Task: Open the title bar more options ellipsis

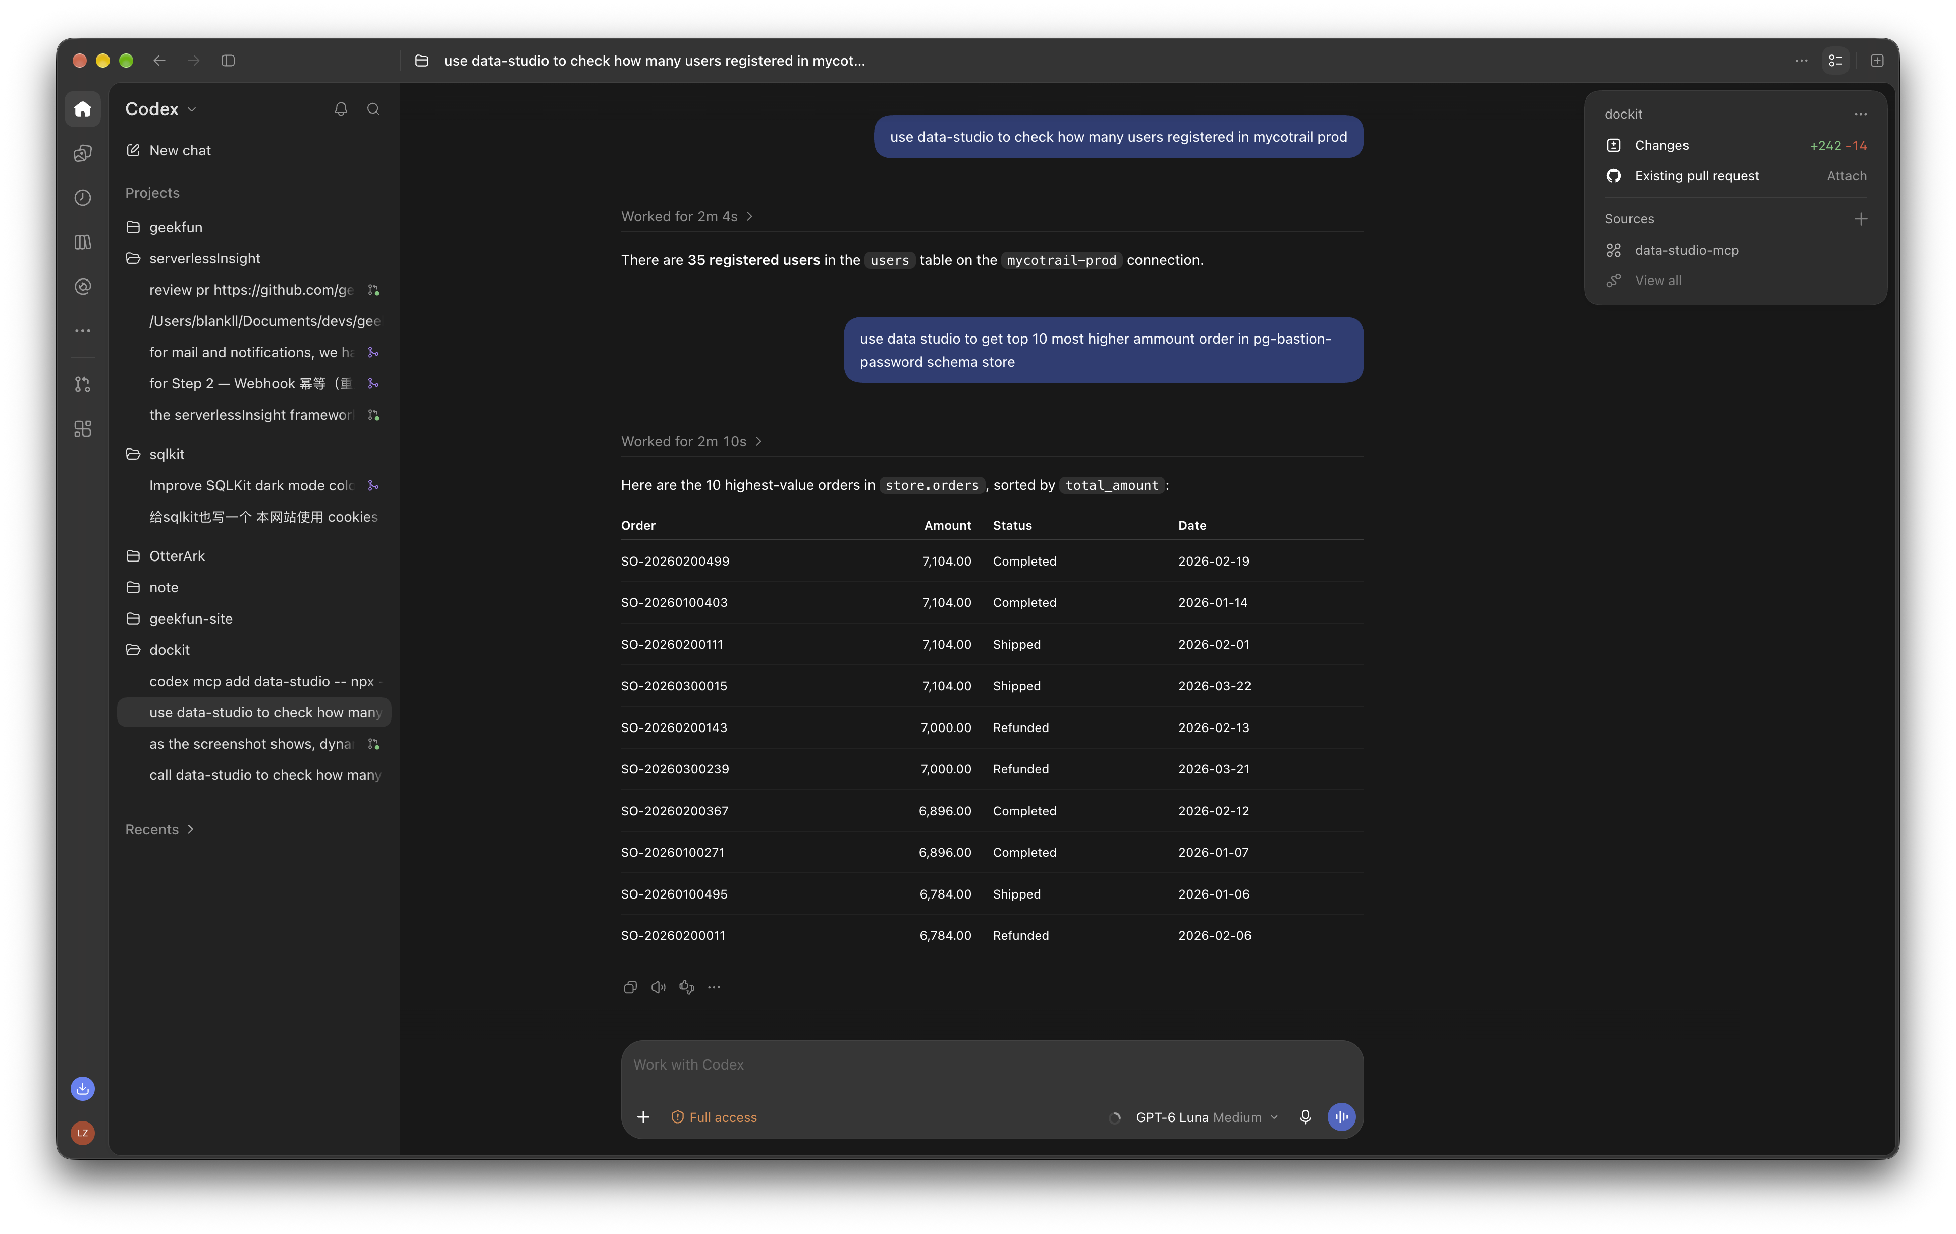Action: (x=1801, y=61)
